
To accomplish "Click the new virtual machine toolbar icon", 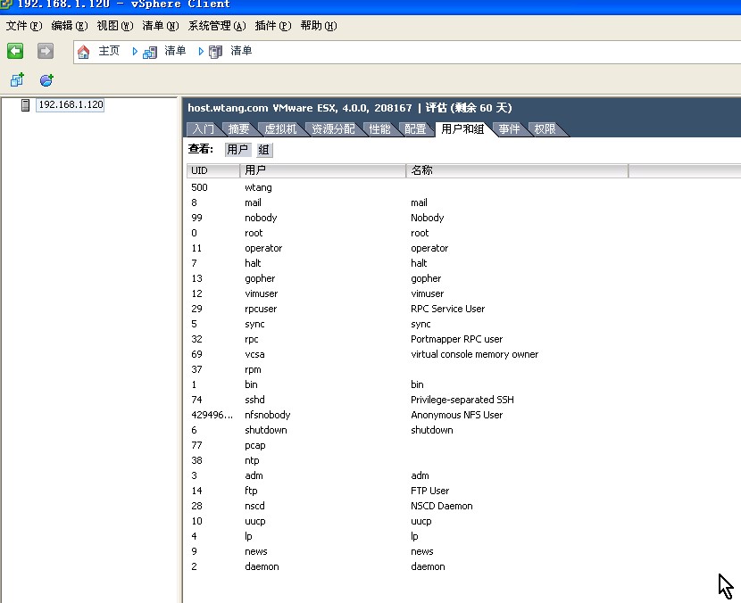I will 18,79.
